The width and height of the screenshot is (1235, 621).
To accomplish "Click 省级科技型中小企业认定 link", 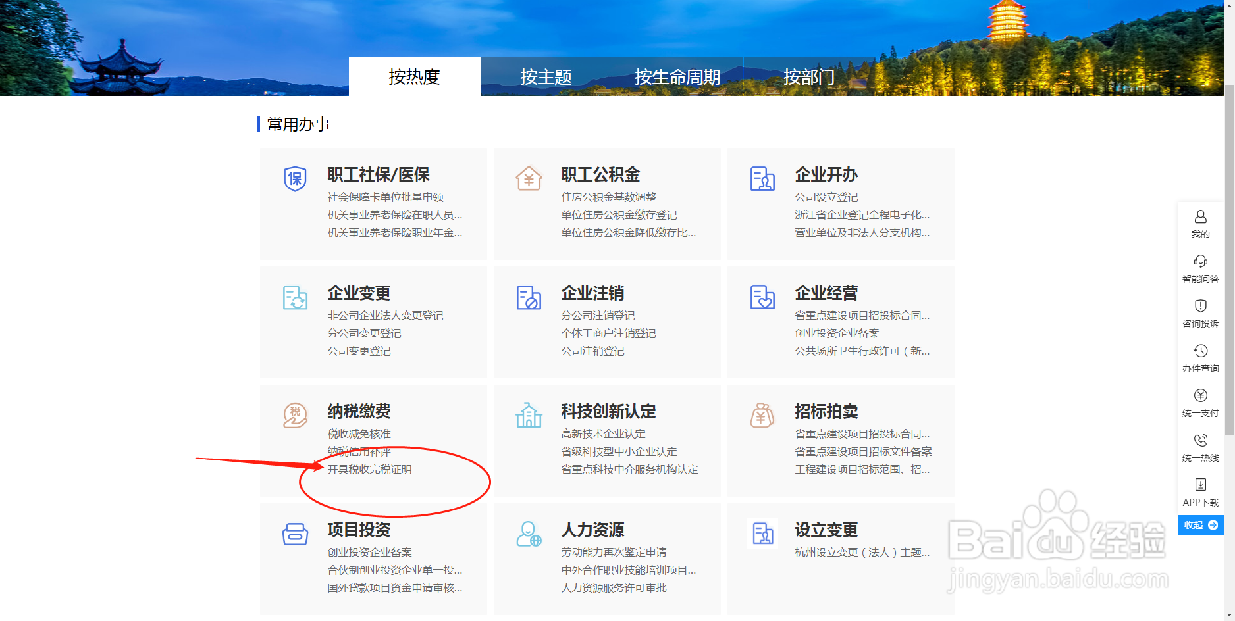I will click(x=619, y=452).
